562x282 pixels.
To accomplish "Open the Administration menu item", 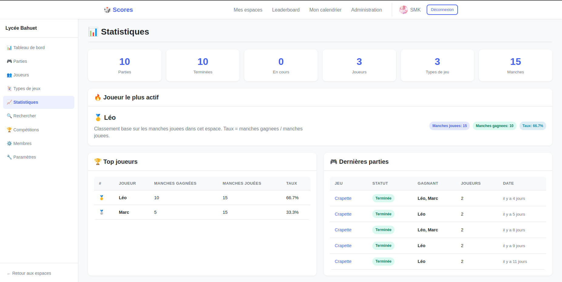I will point(367,10).
